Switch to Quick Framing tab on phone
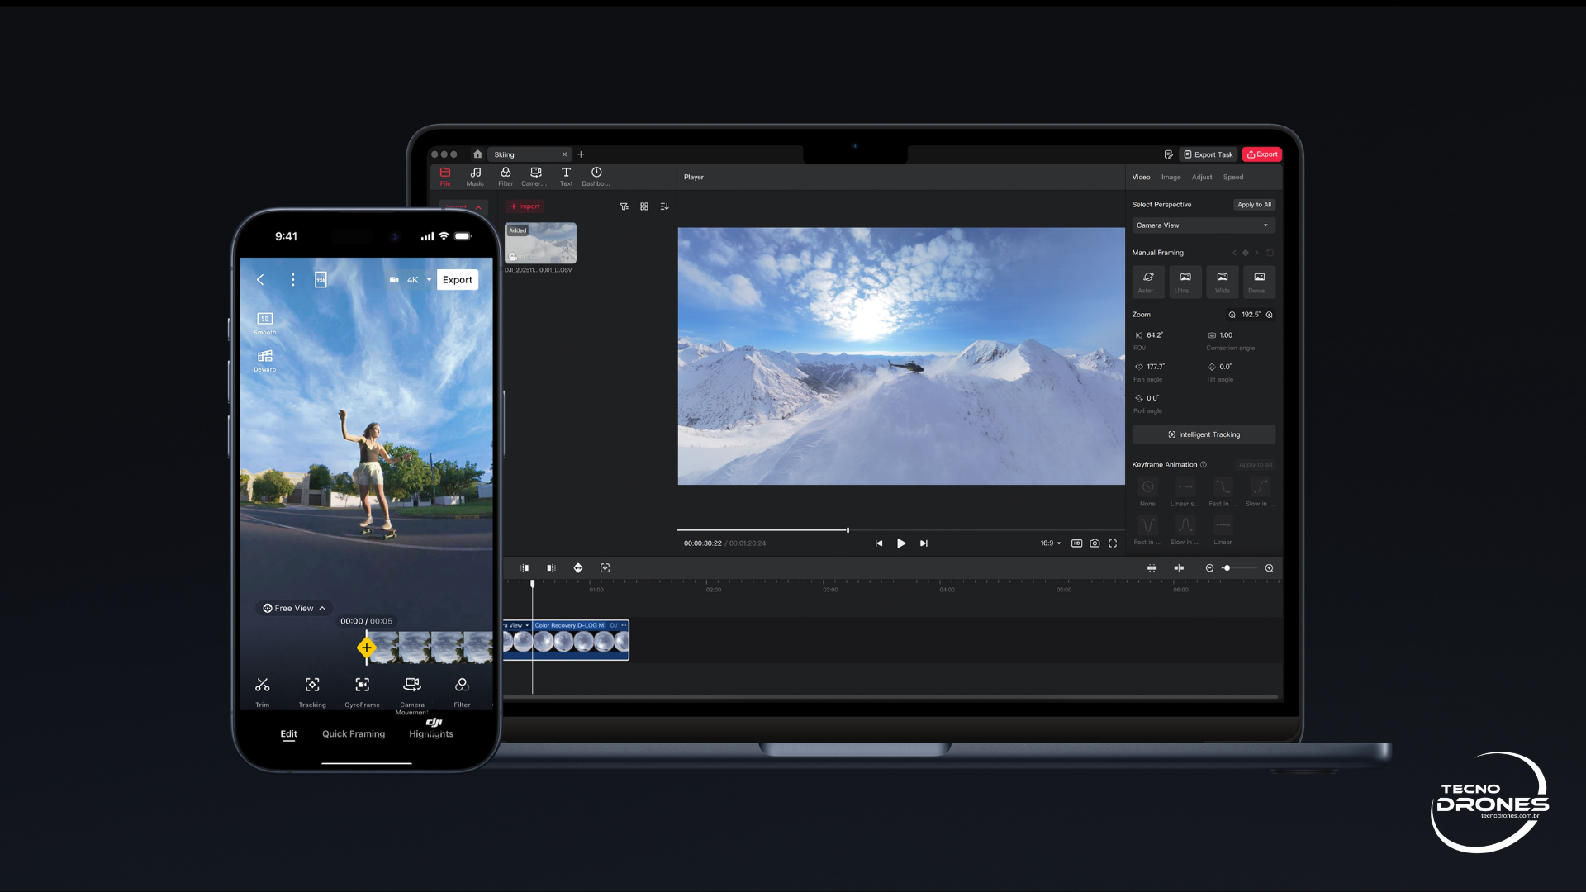This screenshot has height=892, width=1586. click(x=354, y=733)
